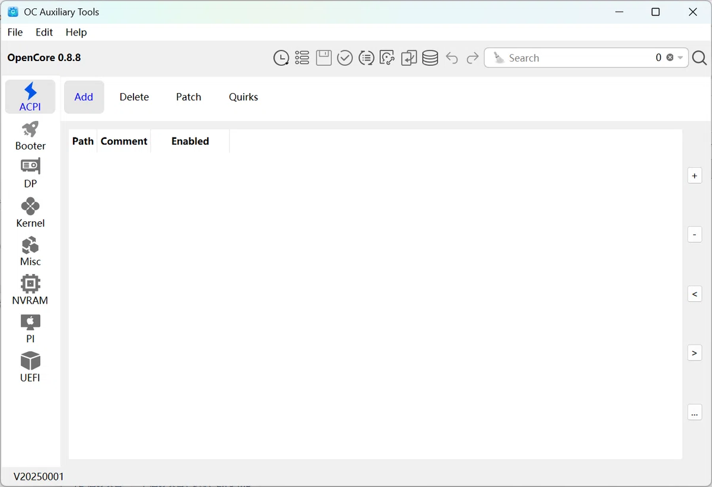The height and width of the screenshot is (487, 712).
Task: Click the Path column header
Action: 83,141
